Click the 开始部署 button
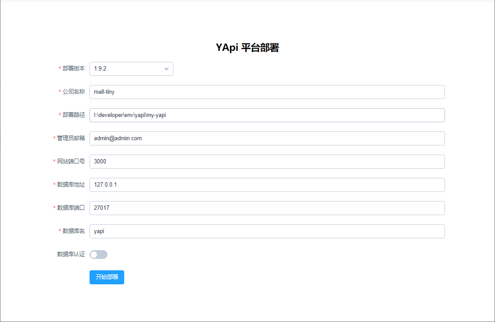This screenshot has height=322, width=495. [x=107, y=277]
